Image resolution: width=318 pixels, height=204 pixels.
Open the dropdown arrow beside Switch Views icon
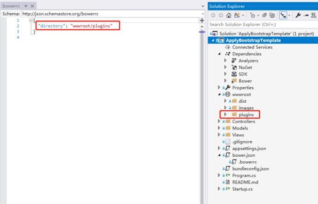coord(243,15)
